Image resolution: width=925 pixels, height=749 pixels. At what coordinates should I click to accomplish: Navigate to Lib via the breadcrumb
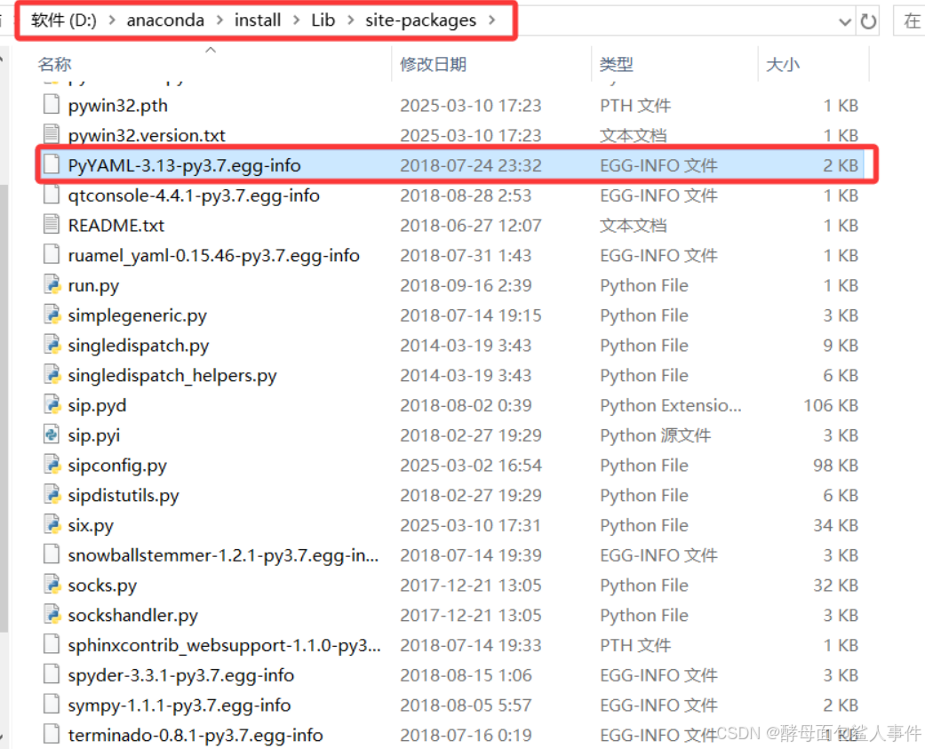tap(323, 20)
